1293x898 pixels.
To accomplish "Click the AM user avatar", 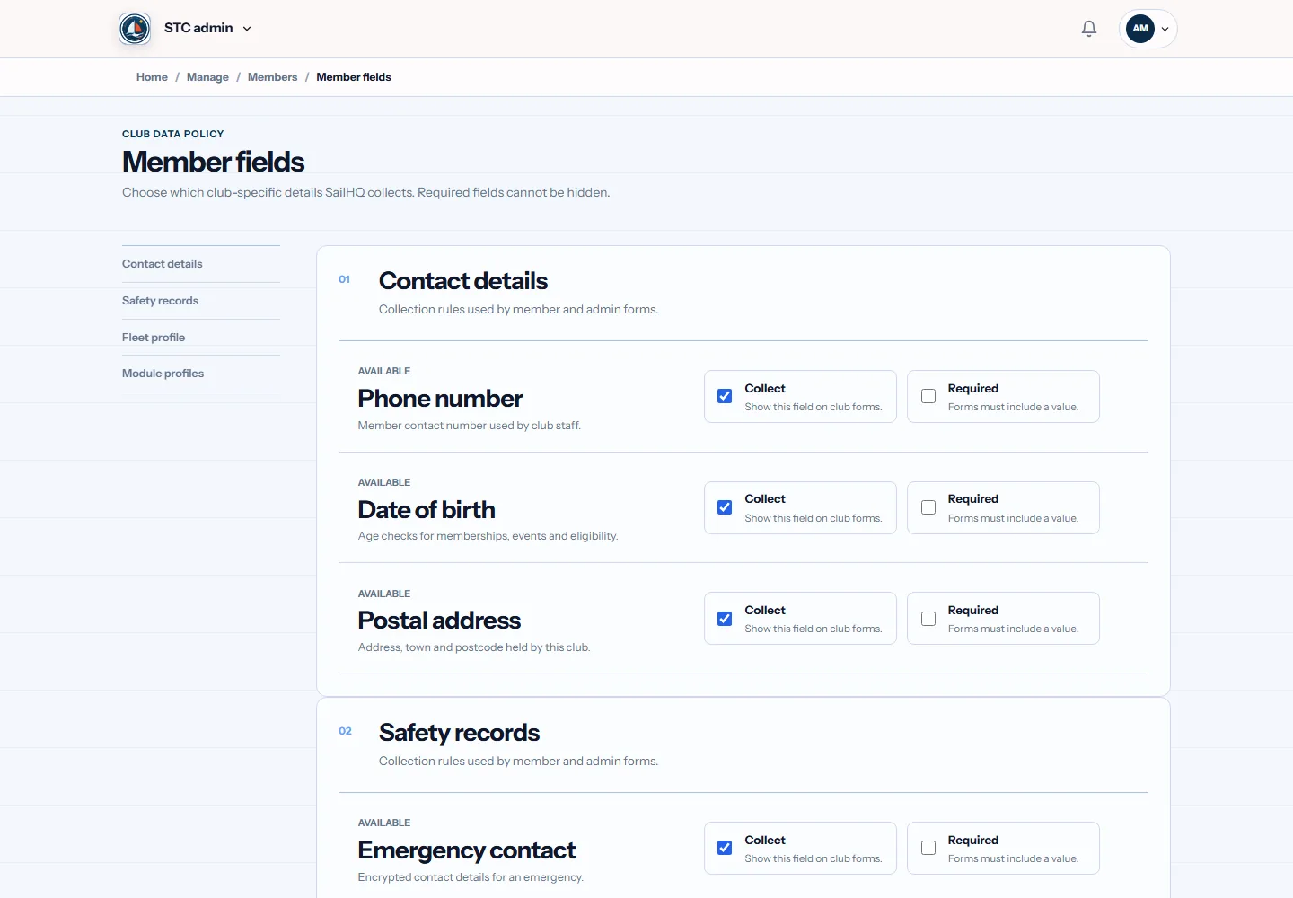I will point(1140,29).
